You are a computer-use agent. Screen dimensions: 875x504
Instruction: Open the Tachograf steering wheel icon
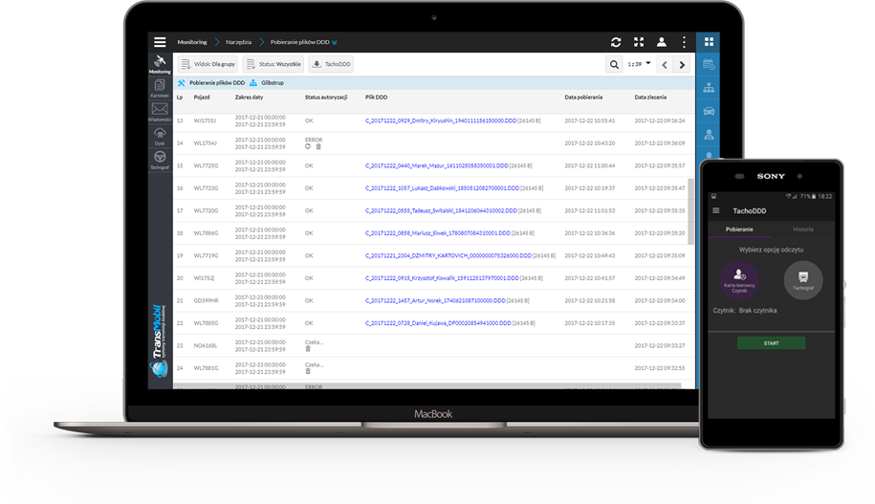pos(160,158)
